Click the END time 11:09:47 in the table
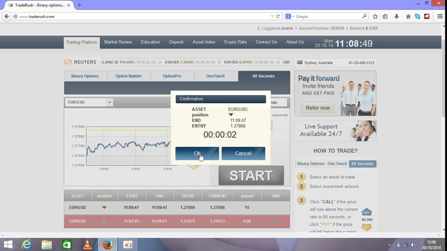This screenshot has height=251, width=447. pos(160,207)
